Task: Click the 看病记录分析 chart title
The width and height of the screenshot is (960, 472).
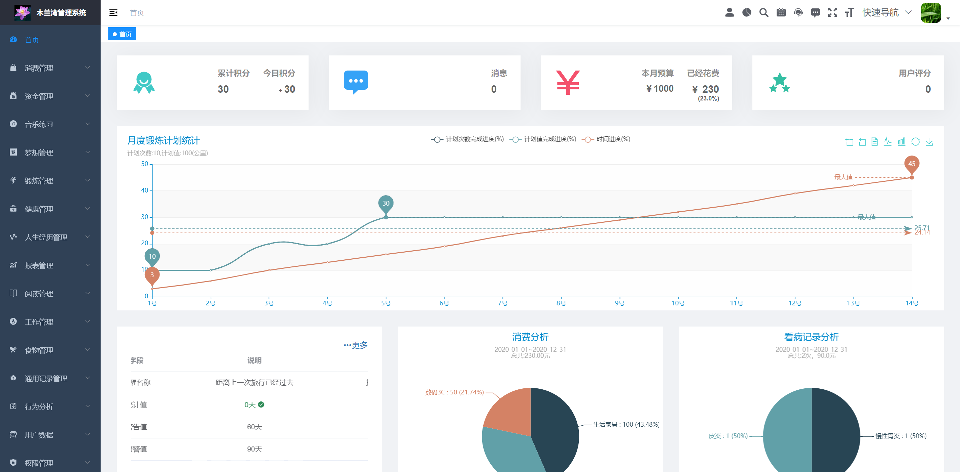Action: point(811,337)
